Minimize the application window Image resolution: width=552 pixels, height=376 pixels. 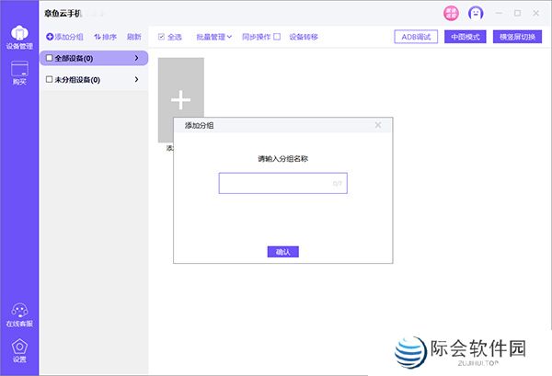[x=499, y=14]
